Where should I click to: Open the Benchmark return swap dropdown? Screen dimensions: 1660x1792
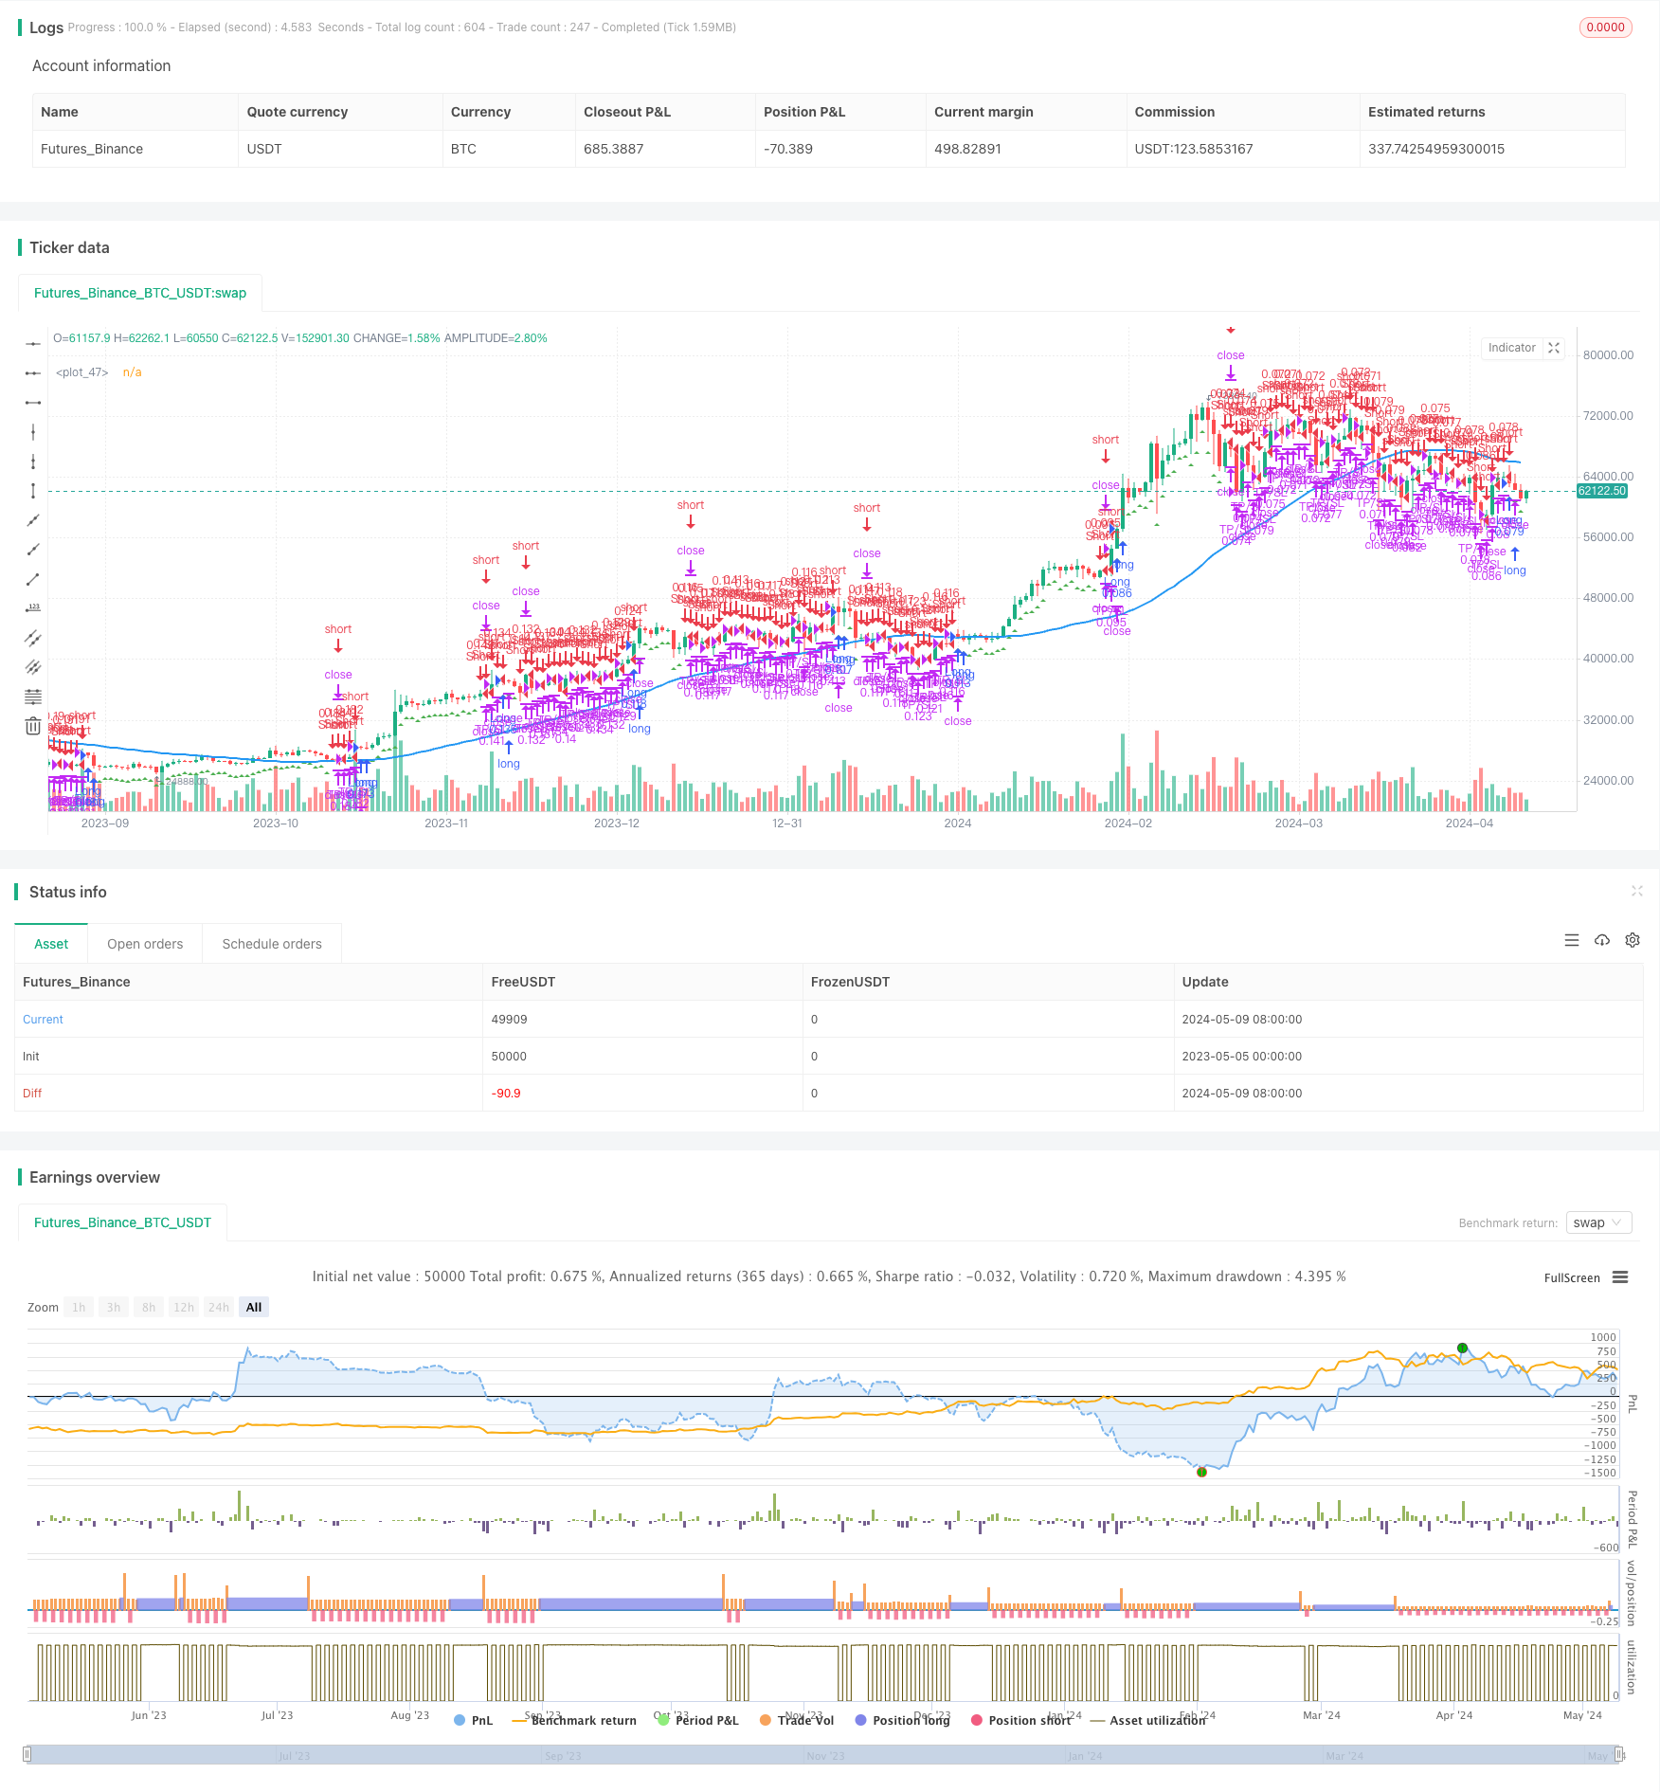[1598, 1222]
